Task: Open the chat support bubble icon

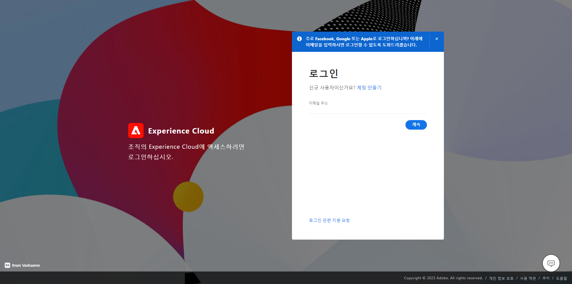Action: point(551,263)
